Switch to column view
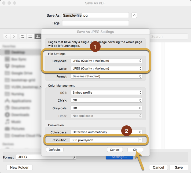Viewport: 191px width, 173px height. pyautogui.click(x=38, y=36)
